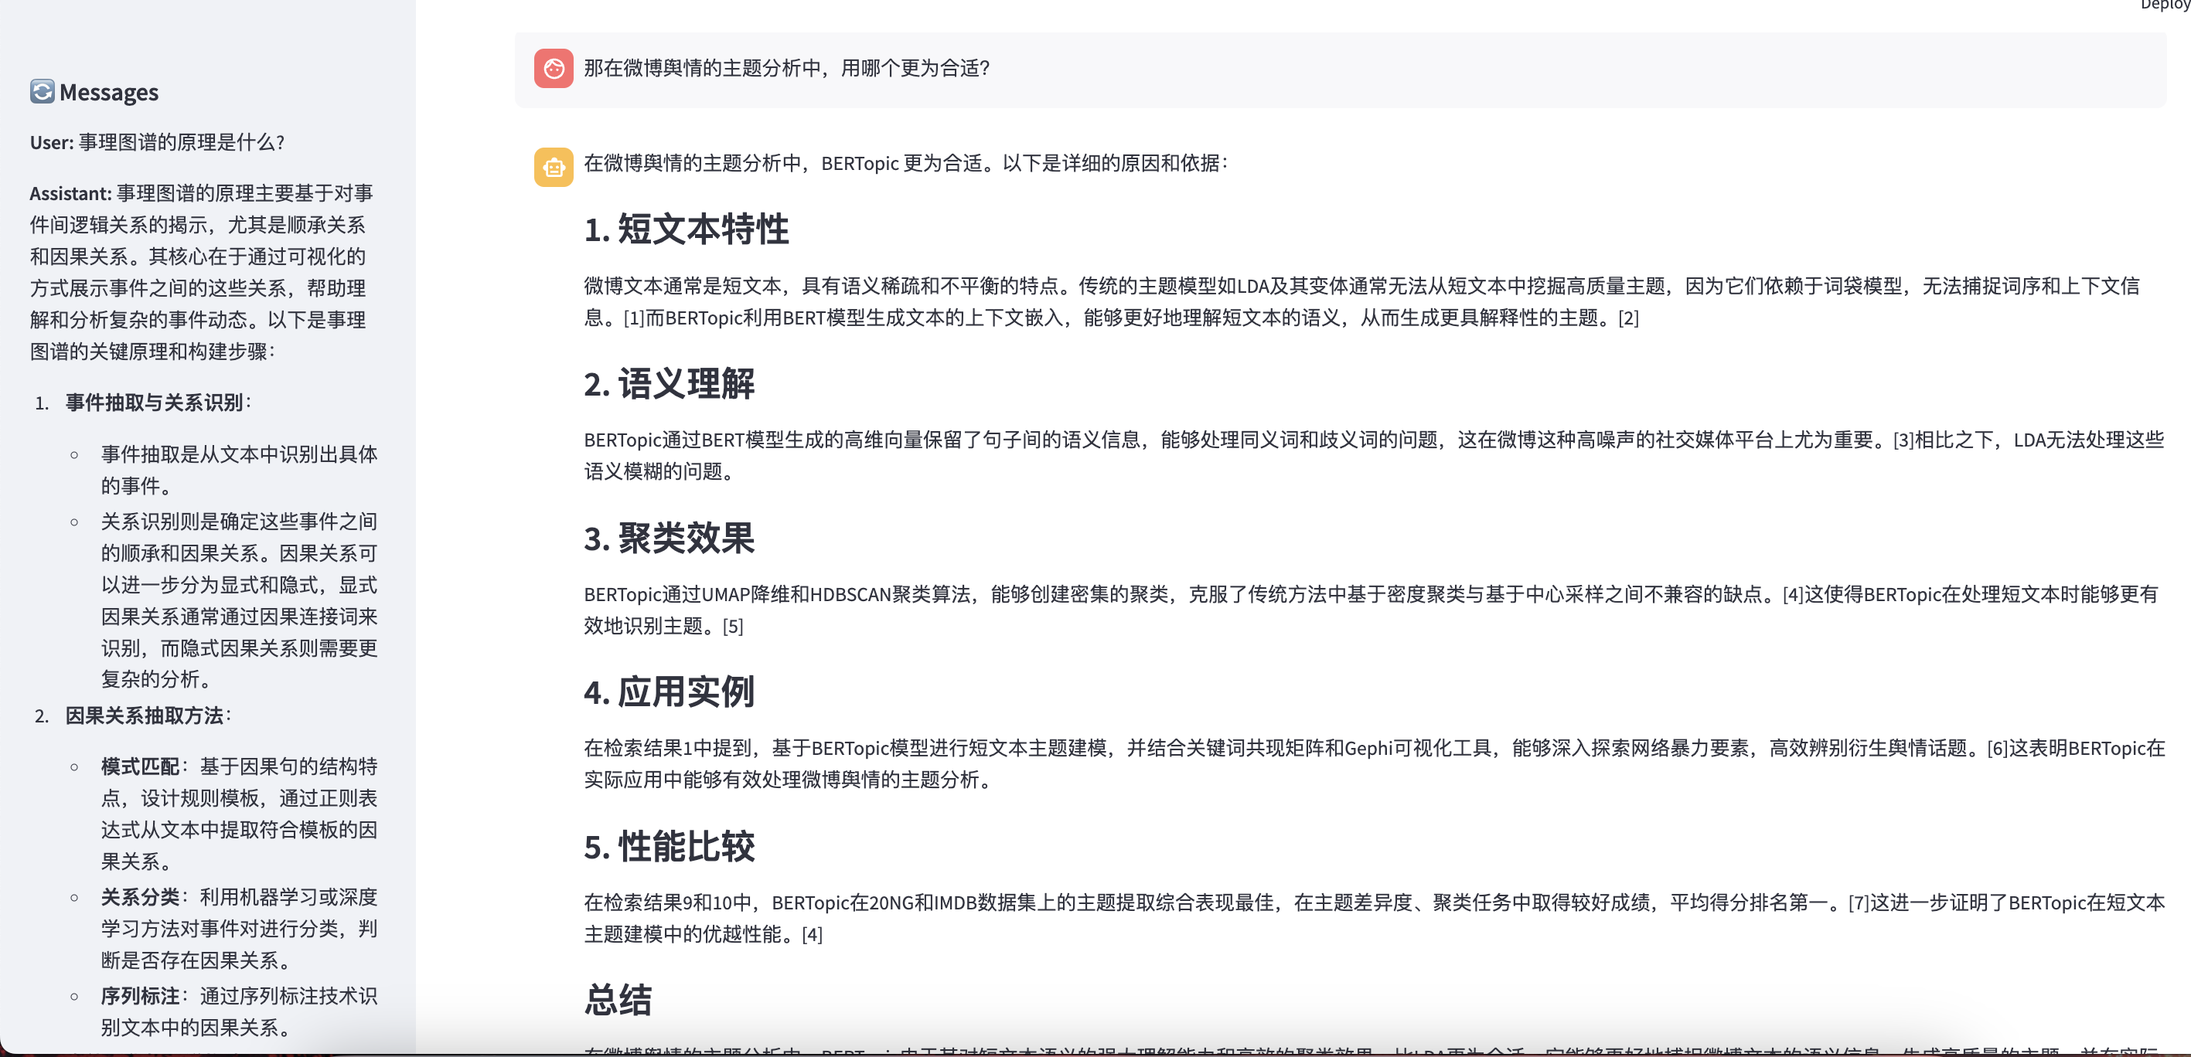Screen dimensions: 2191x1057
Task: Click sidebar item '因果关系抽取方法'
Action: coord(145,715)
